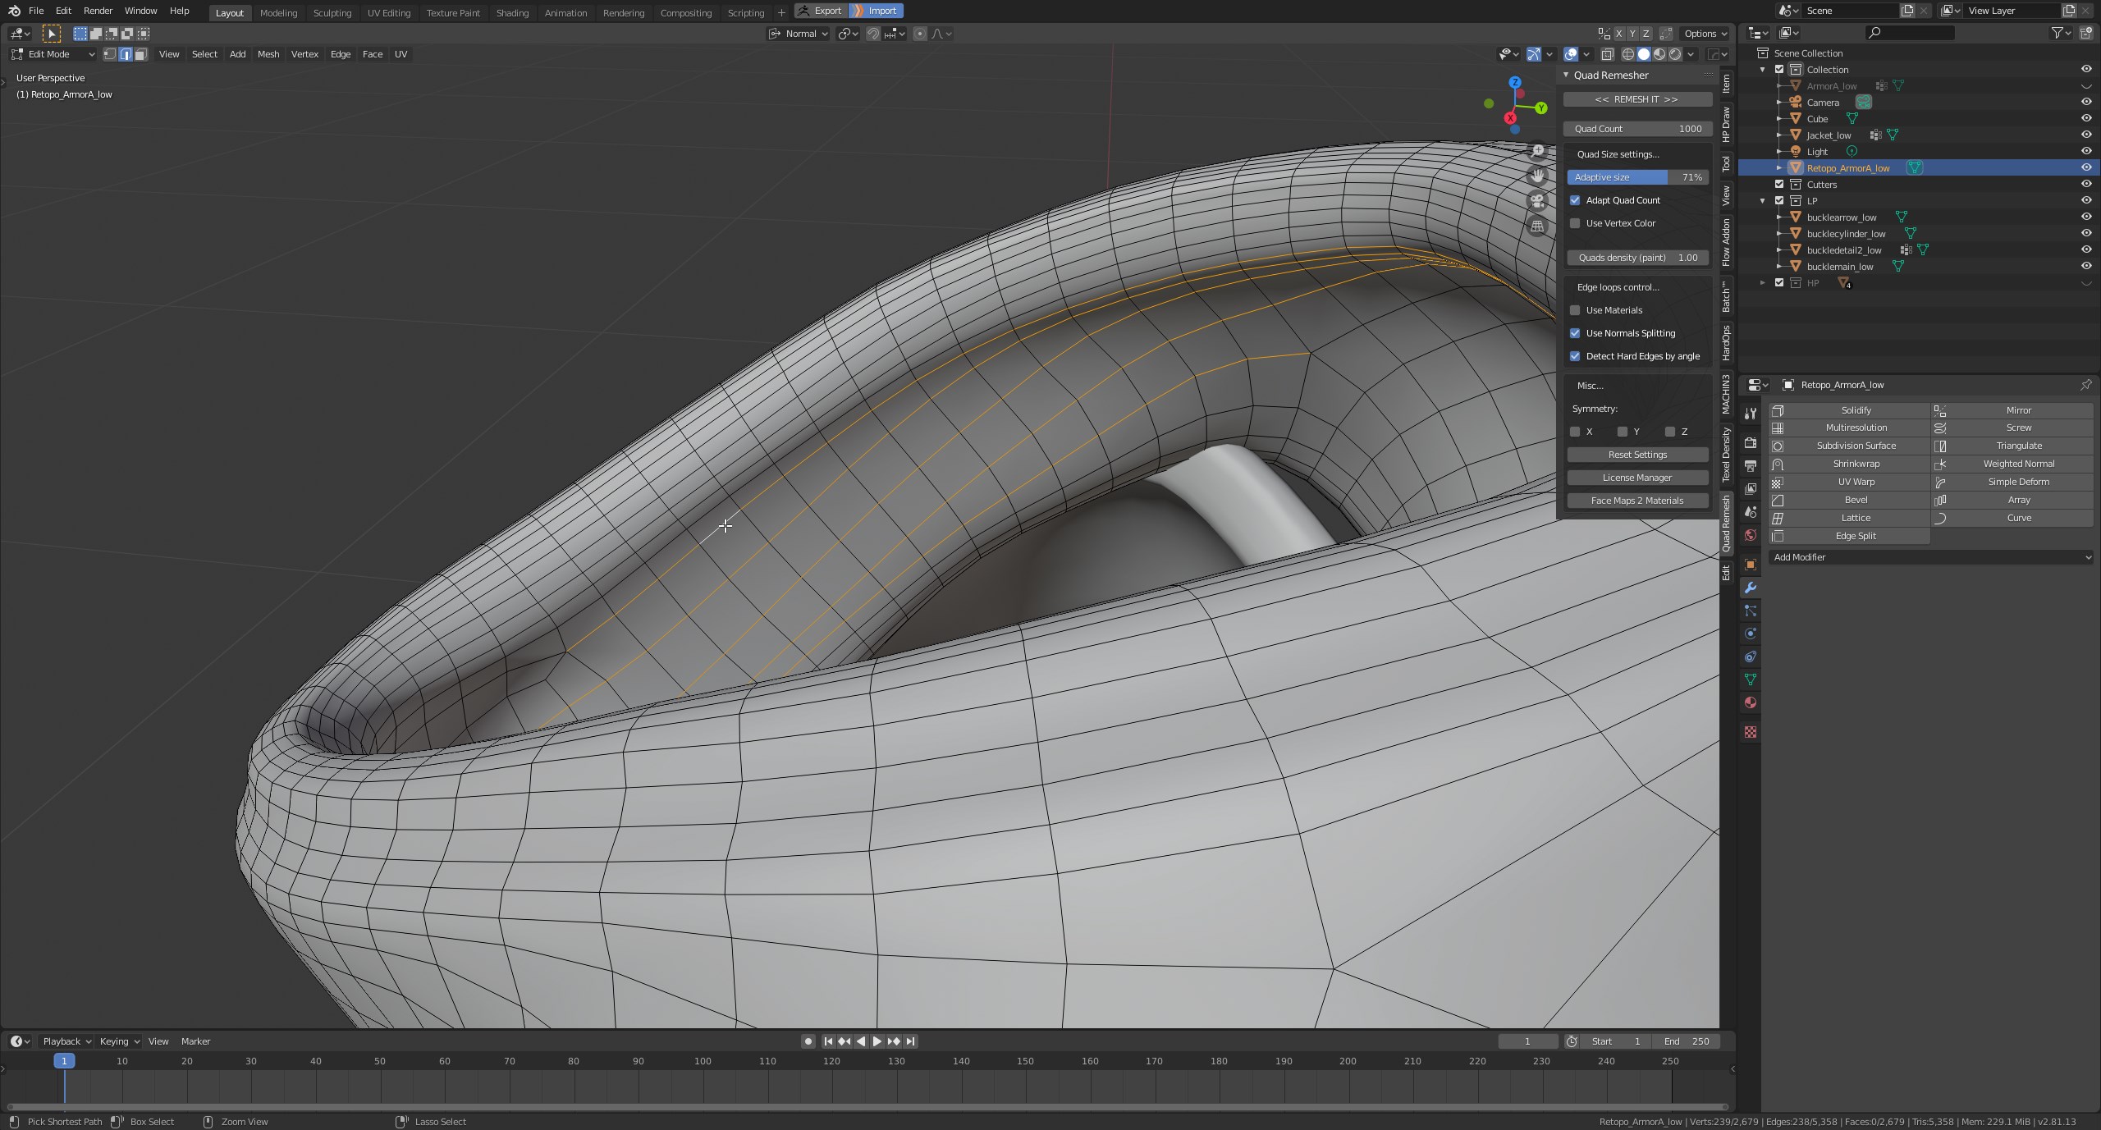Disable Use Normals Splitting
Image resolution: width=2101 pixels, height=1130 pixels.
[1576, 333]
